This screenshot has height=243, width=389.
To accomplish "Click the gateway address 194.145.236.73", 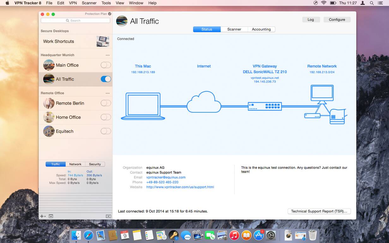I will [265, 82].
